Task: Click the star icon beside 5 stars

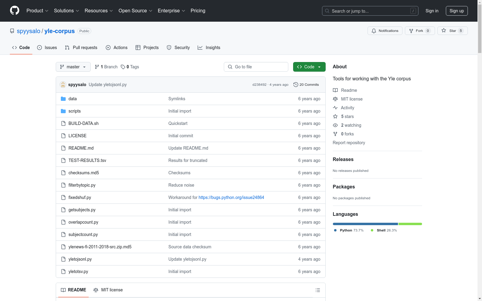Action: coord(335,116)
